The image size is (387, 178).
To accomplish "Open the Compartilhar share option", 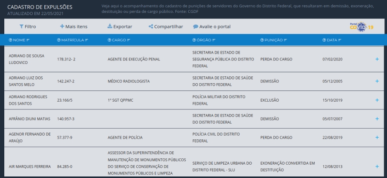I will tap(166, 27).
